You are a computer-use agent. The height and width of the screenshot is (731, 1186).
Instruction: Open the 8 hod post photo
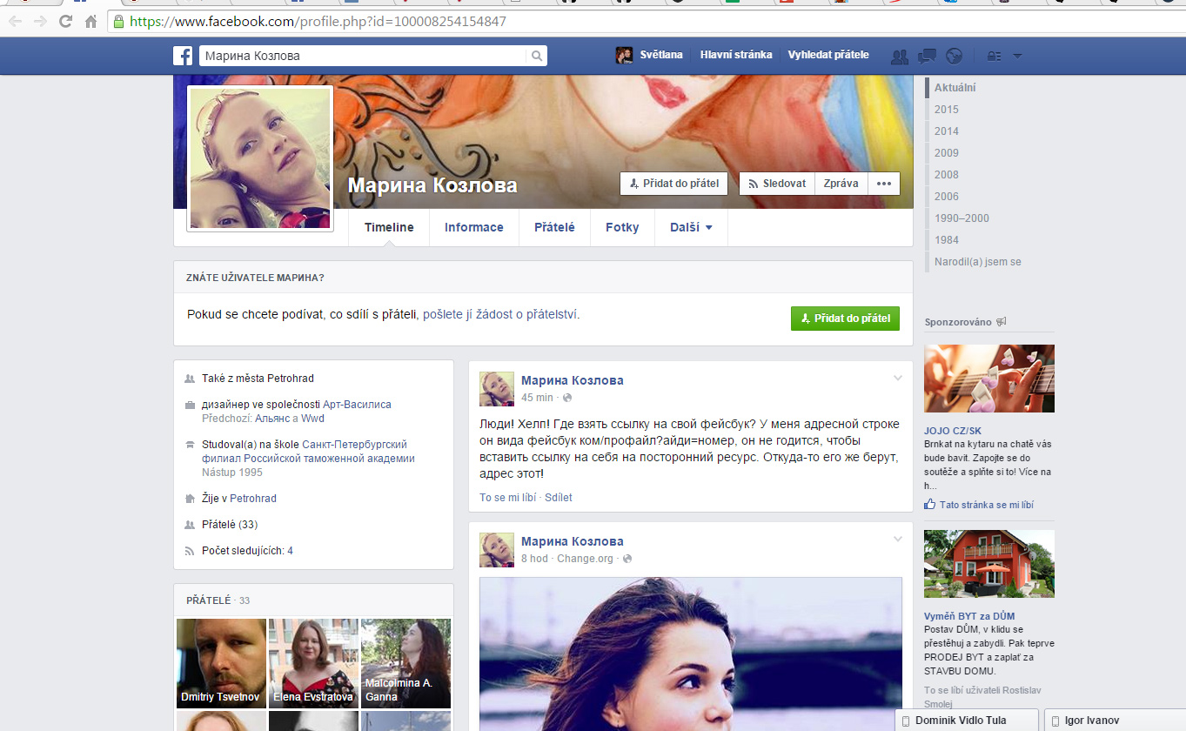pos(691,654)
